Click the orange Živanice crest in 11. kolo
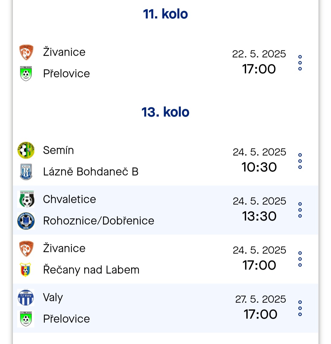The image size is (331, 344). click(26, 52)
